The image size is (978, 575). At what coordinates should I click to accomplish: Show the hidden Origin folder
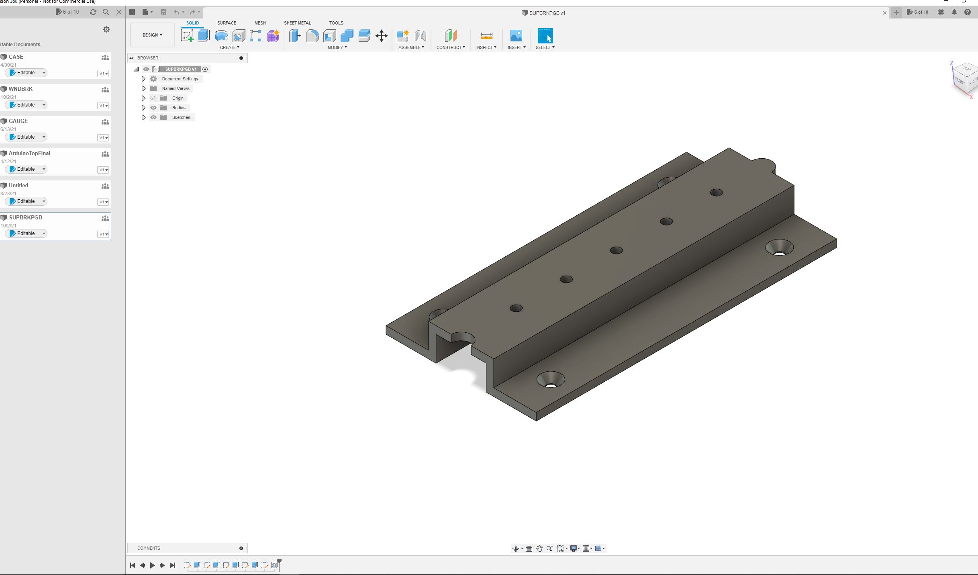(153, 98)
